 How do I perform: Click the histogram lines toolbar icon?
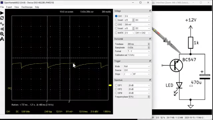[2, 29]
